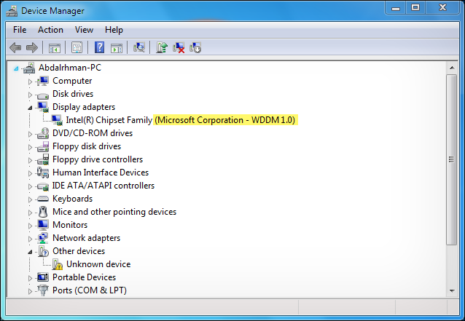Expand the Monitors node

coord(30,226)
